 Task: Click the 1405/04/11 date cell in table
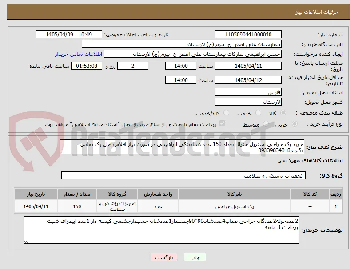(36, 206)
